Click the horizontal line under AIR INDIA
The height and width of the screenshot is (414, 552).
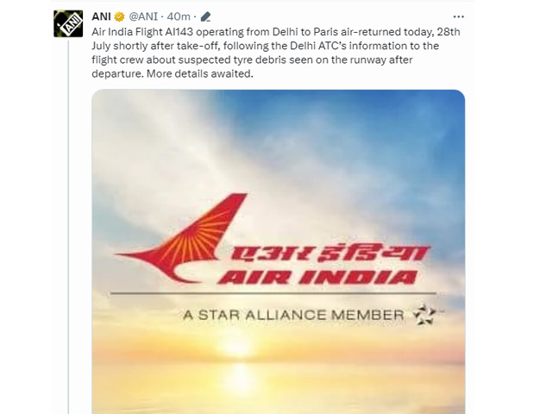273,293
